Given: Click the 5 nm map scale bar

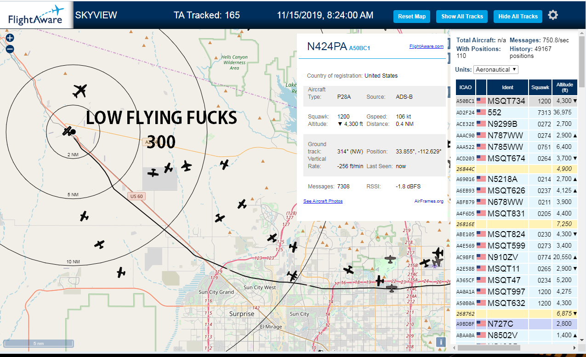Looking at the screenshot, I should tap(39, 343).
